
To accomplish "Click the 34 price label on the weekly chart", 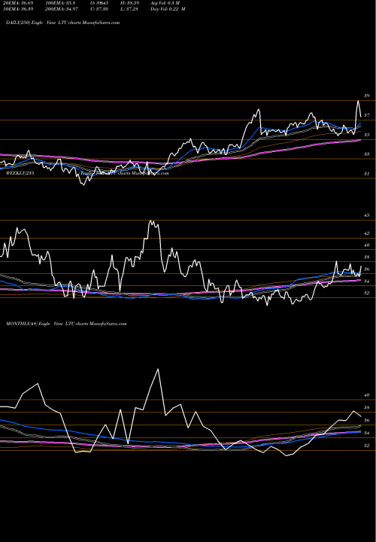I will pyautogui.click(x=367, y=282).
